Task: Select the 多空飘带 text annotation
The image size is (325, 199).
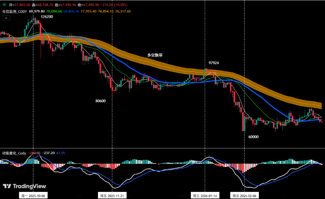Action: 155,55
